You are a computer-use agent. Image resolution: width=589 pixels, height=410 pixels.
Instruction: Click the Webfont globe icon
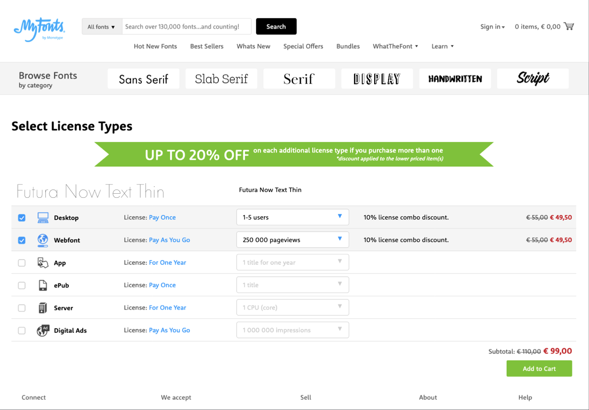click(43, 240)
